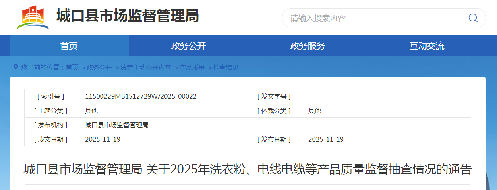Screen dimensions: 497x190
Task: Go to 互动交流 navigation tab
Action: (x=427, y=46)
